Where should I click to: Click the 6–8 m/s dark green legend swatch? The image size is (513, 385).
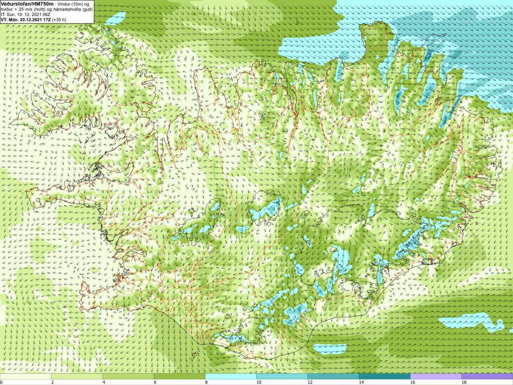180,377
